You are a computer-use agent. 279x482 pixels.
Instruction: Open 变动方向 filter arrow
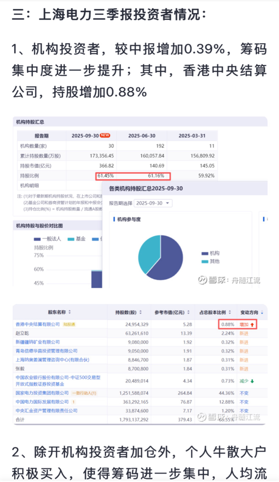(262, 312)
